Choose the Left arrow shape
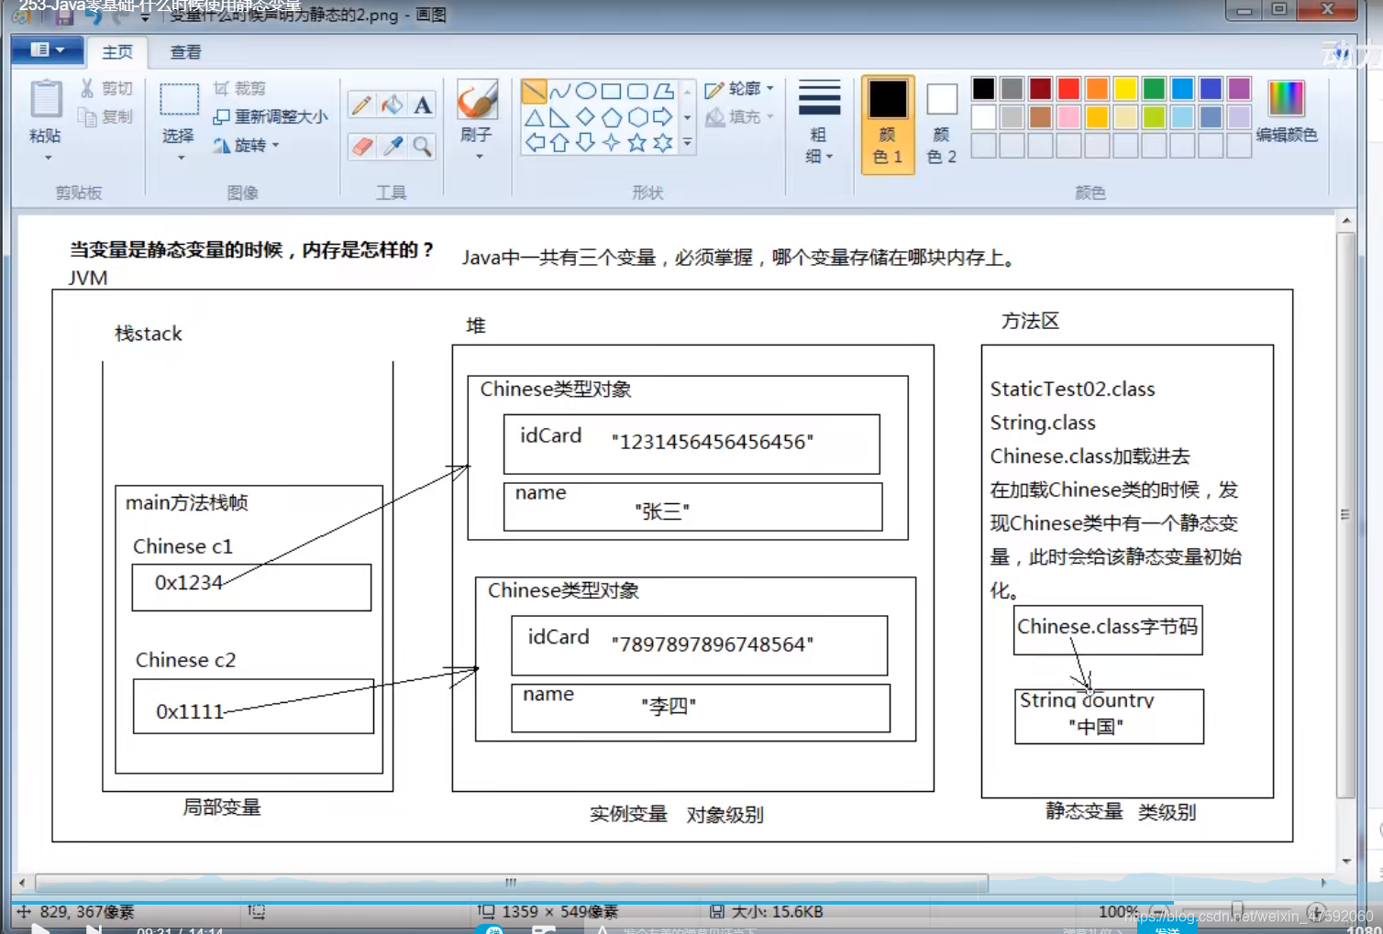Image resolution: width=1383 pixels, height=934 pixels. click(x=534, y=142)
